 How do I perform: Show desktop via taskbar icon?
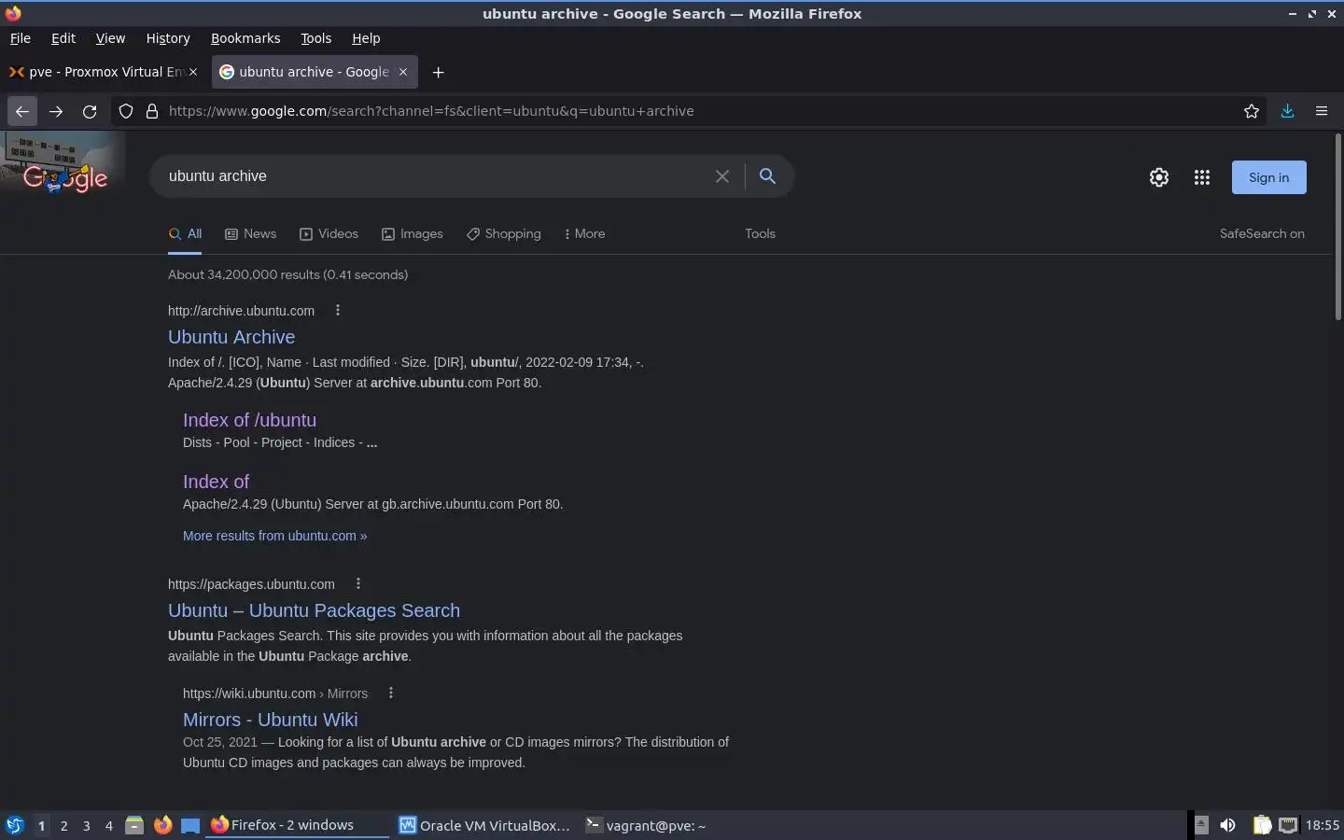[x=190, y=825]
